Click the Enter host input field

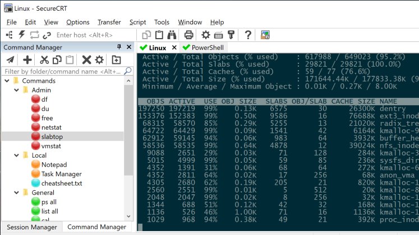tap(95, 35)
